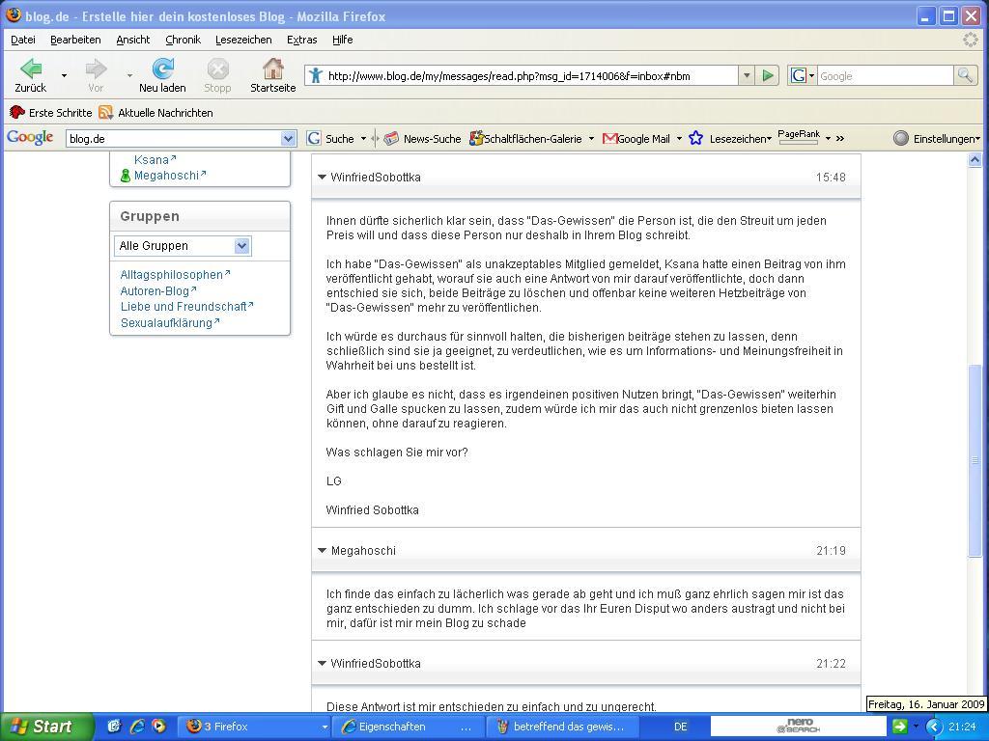The width and height of the screenshot is (989, 741).
Task: Collapse the WinfriedSobottka 15:48 message
Action: 323,178
